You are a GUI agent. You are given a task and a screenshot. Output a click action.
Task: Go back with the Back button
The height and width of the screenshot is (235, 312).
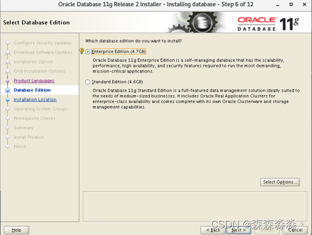(213, 230)
